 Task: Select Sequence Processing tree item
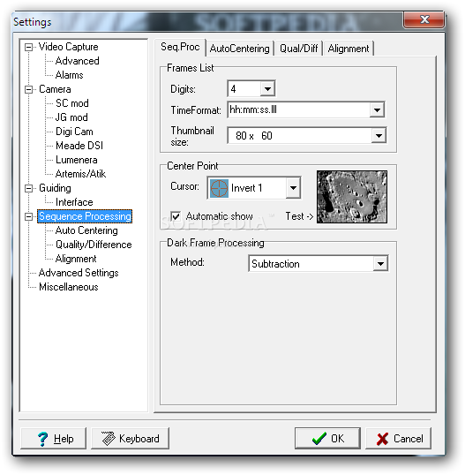(85, 216)
